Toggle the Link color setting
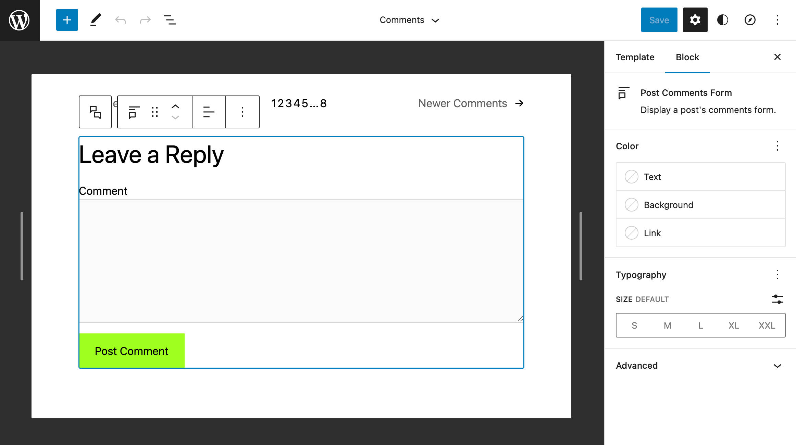 pos(632,233)
